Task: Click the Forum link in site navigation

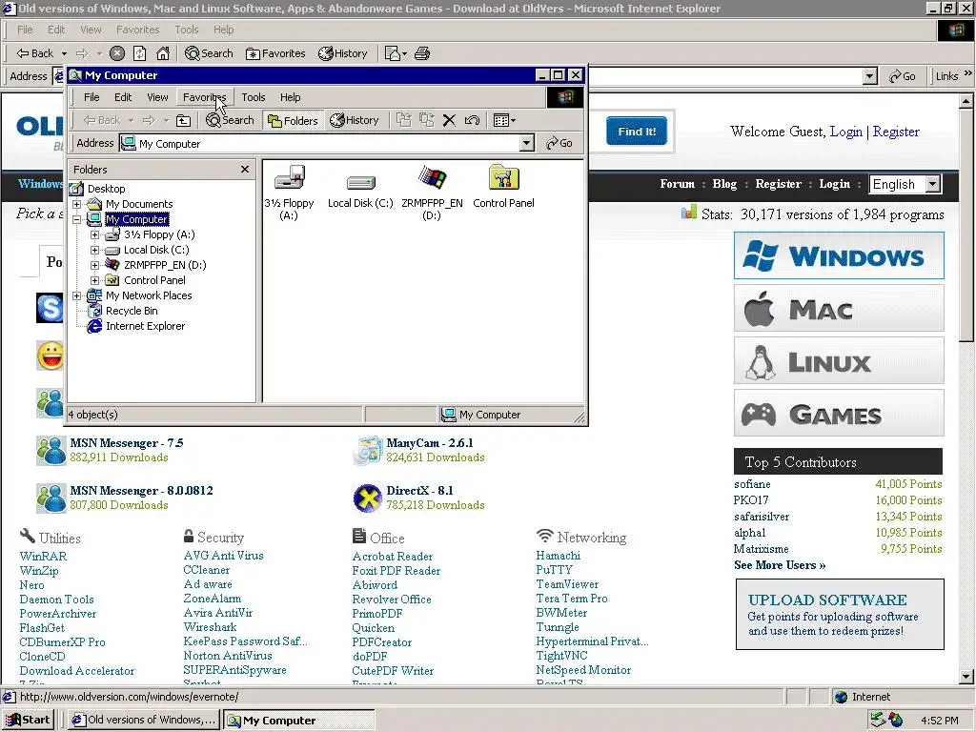Action: 678,184
